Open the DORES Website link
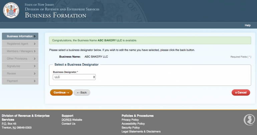Screen dimensions: 257x135 coord(72,120)
